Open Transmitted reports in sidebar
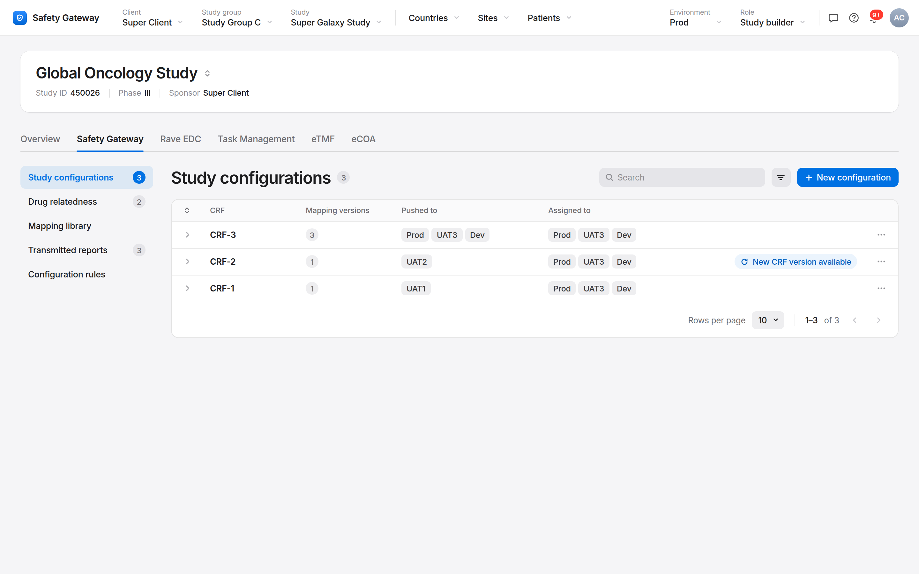 [x=86, y=250]
